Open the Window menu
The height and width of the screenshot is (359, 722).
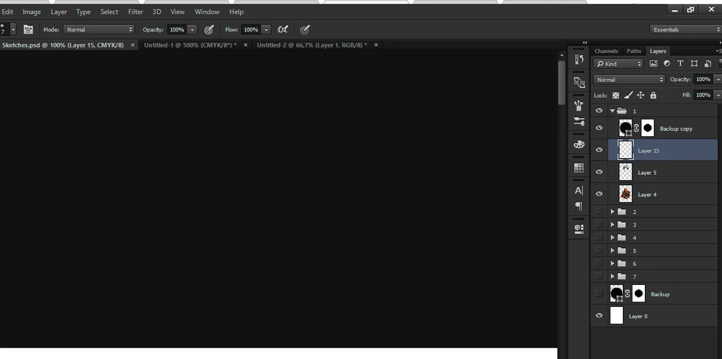(x=207, y=12)
